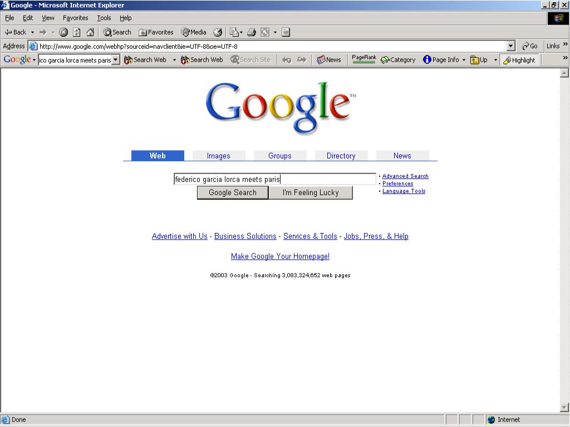Click the PageRank indicator bar
Viewport: 570px width, 427px height.
click(x=364, y=59)
